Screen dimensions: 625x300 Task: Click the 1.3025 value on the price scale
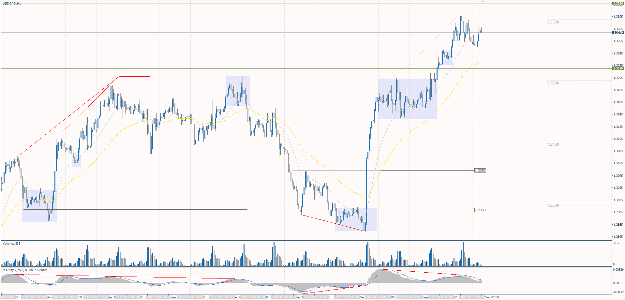pos(618,188)
